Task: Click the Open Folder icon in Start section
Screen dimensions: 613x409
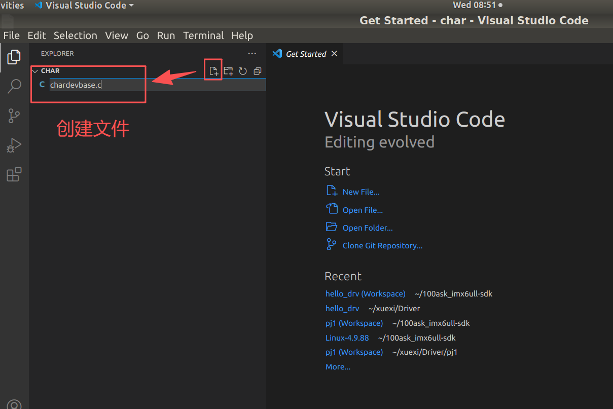Action: (x=332, y=227)
